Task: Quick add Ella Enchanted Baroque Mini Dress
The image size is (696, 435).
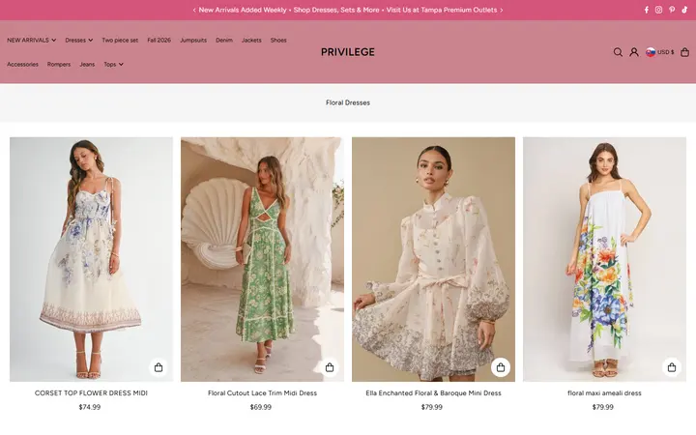Action: 501,367
